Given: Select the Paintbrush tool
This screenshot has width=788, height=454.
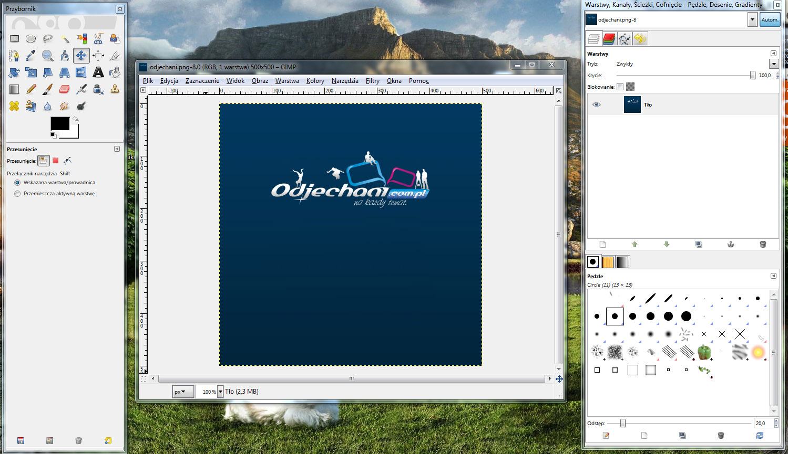Looking at the screenshot, I should 48,89.
